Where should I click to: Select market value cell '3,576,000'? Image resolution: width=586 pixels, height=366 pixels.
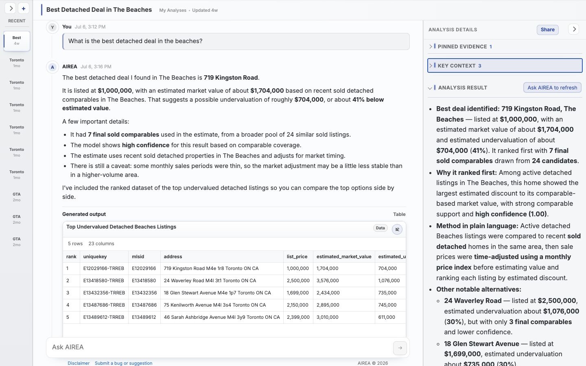point(344,281)
